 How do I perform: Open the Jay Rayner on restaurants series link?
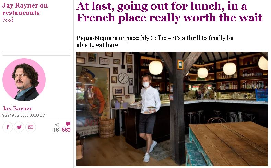click(x=25, y=9)
